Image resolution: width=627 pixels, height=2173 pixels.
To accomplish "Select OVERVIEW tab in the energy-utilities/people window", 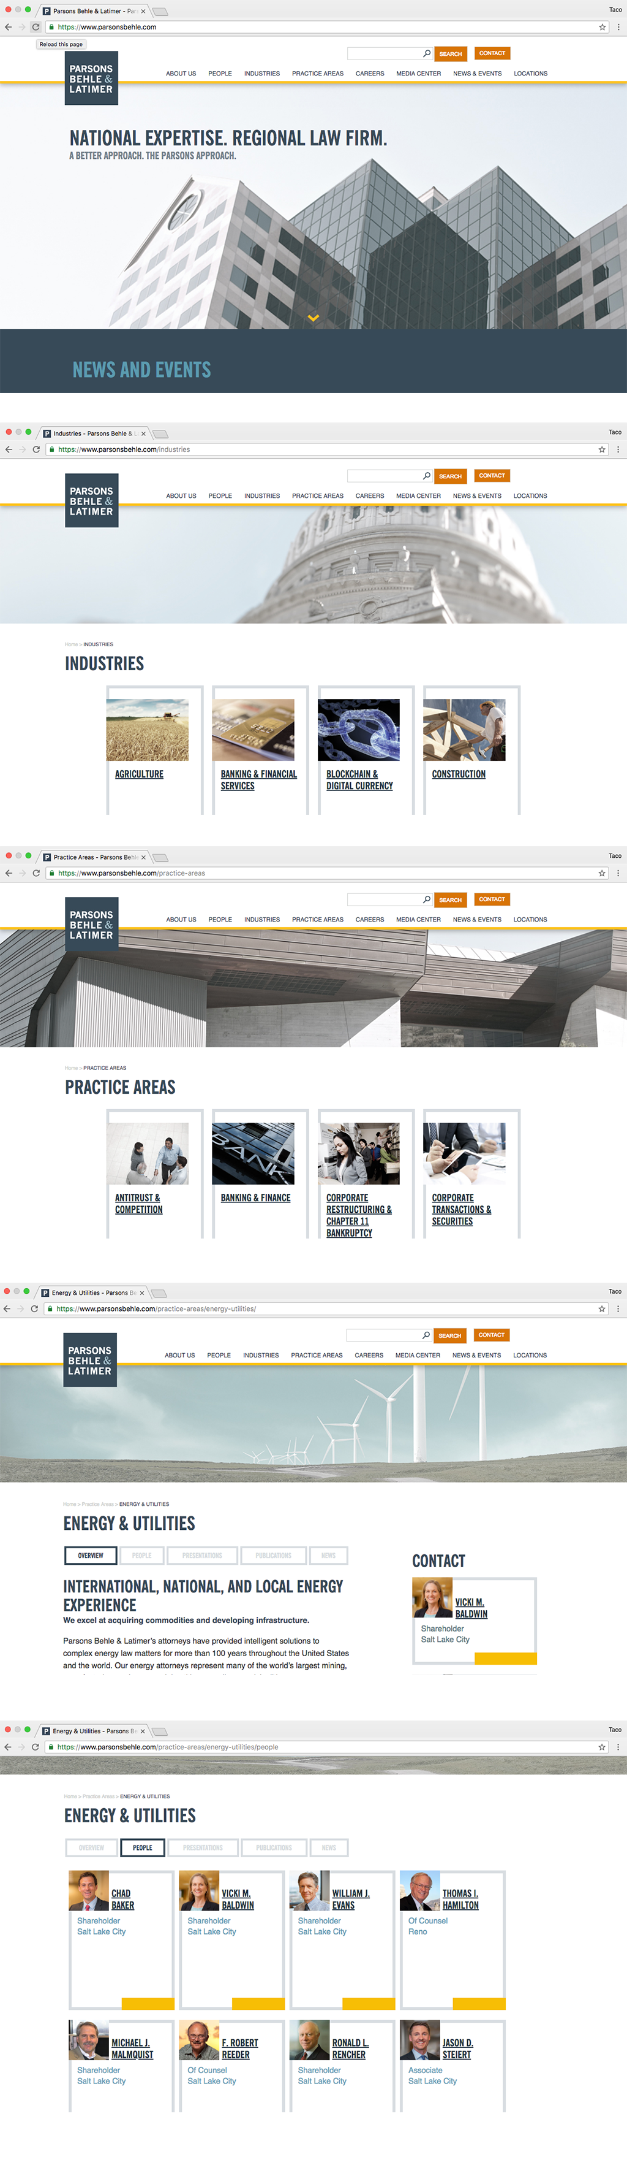I will (x=92, y=1848).
